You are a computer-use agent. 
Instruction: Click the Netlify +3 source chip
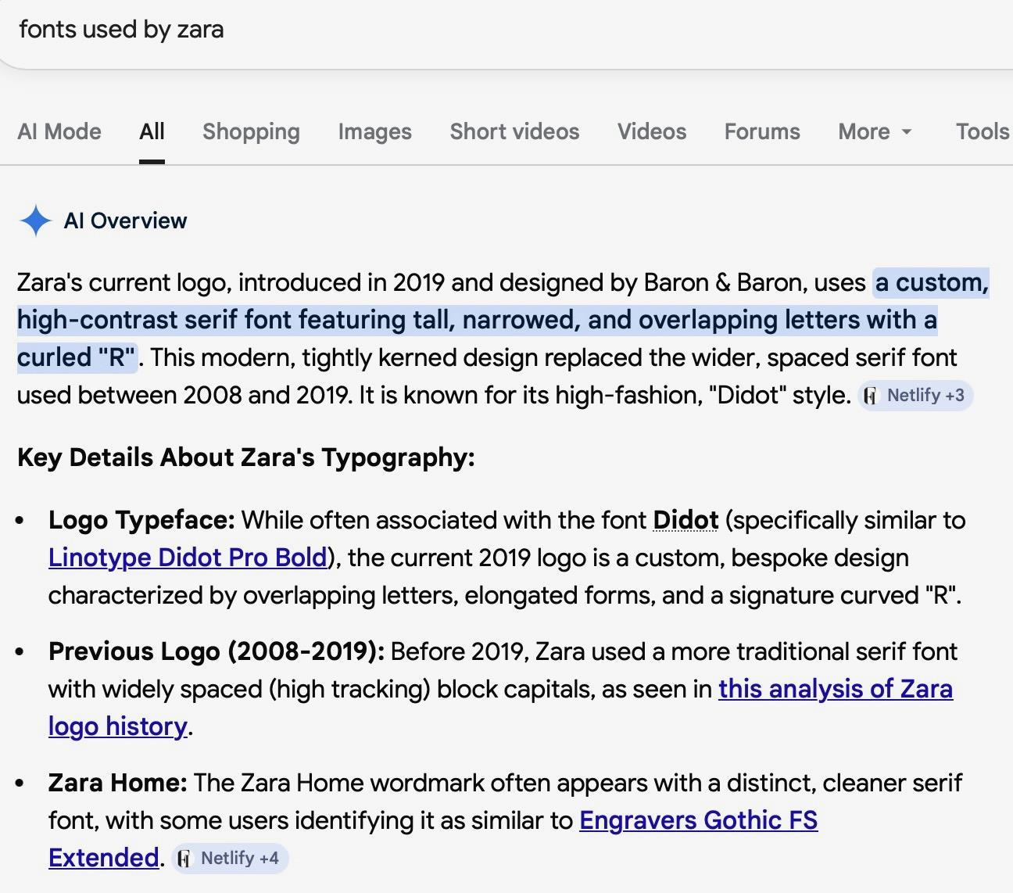(915, 396)
